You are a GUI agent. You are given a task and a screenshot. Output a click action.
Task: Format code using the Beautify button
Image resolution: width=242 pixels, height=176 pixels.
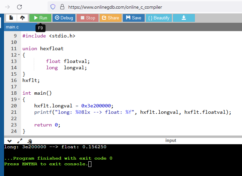tap(159, 18)
